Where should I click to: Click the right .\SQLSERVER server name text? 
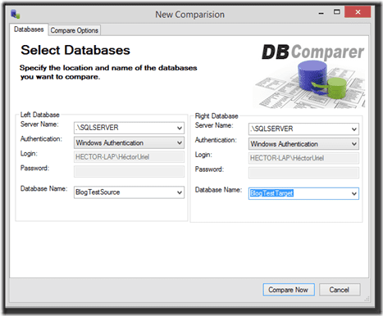click(271, 129)
